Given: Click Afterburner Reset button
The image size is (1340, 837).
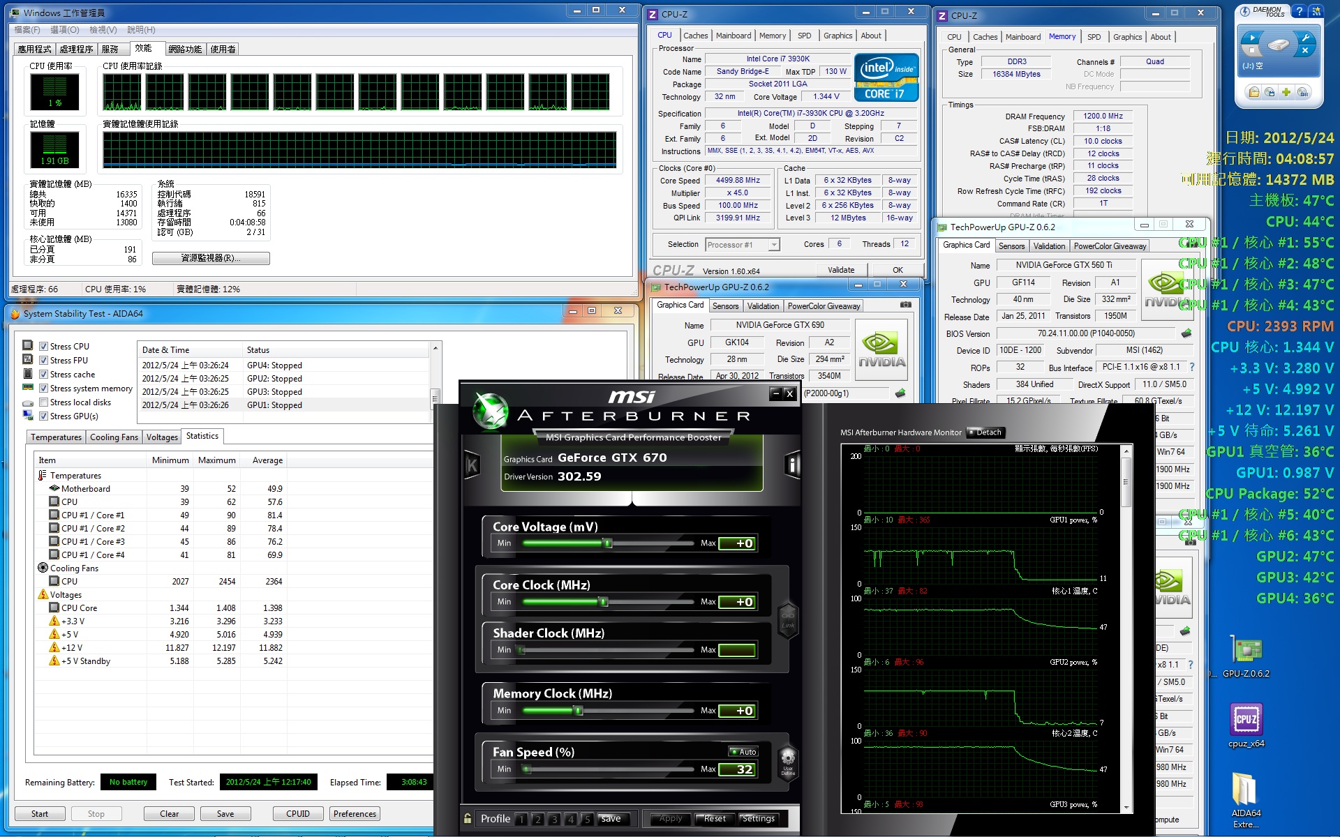Looking at the screenshot, I should tap(715, 819).
